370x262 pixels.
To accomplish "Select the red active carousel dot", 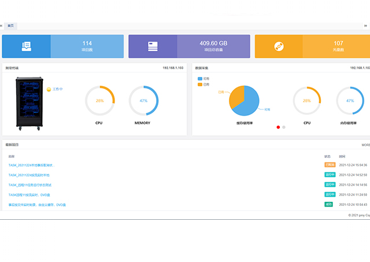I will 278,127.
